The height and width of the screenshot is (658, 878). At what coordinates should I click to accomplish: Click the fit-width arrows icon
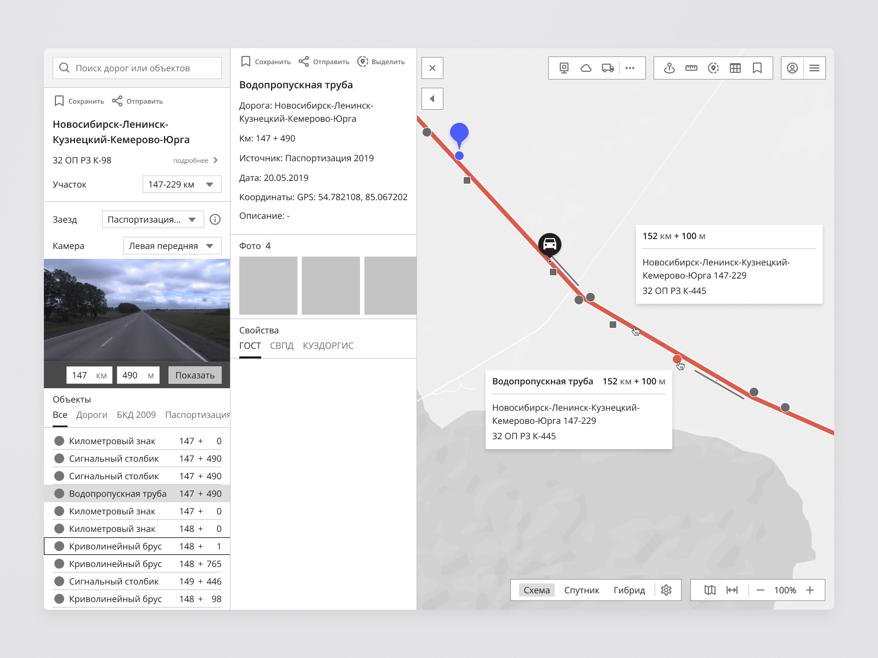(732, 590)
